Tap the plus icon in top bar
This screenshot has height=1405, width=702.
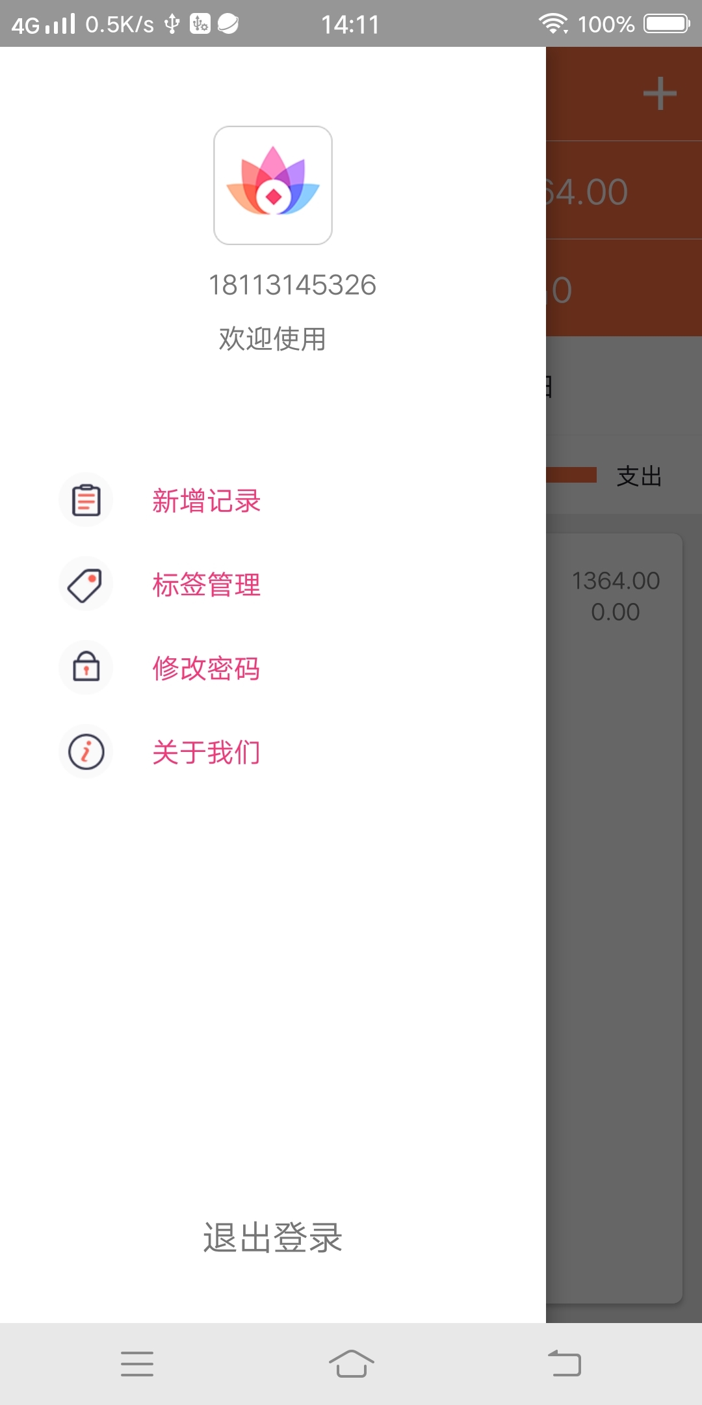pyautogui.click(x=660, y=94)
